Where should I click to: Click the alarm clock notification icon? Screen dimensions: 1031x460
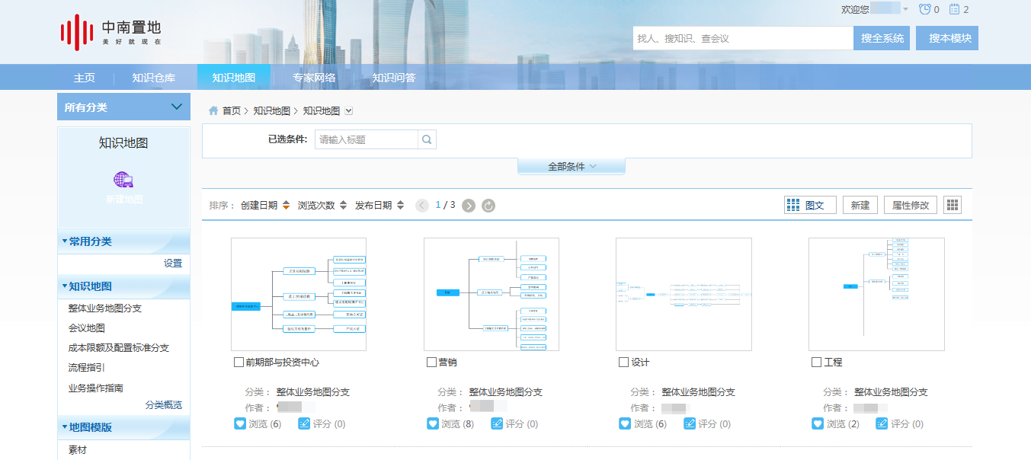[x=925, y=10]
